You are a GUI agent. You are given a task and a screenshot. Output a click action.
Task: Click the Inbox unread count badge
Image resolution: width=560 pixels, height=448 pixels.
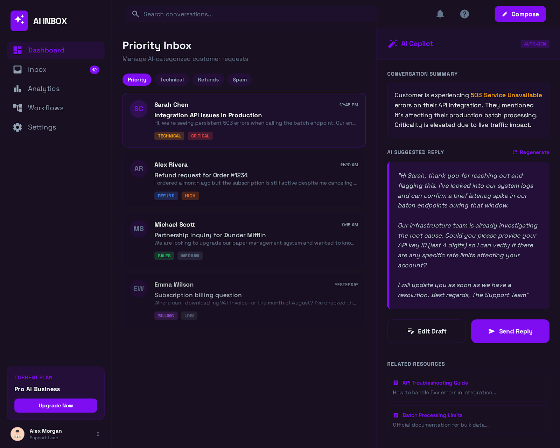pos(94,70)
